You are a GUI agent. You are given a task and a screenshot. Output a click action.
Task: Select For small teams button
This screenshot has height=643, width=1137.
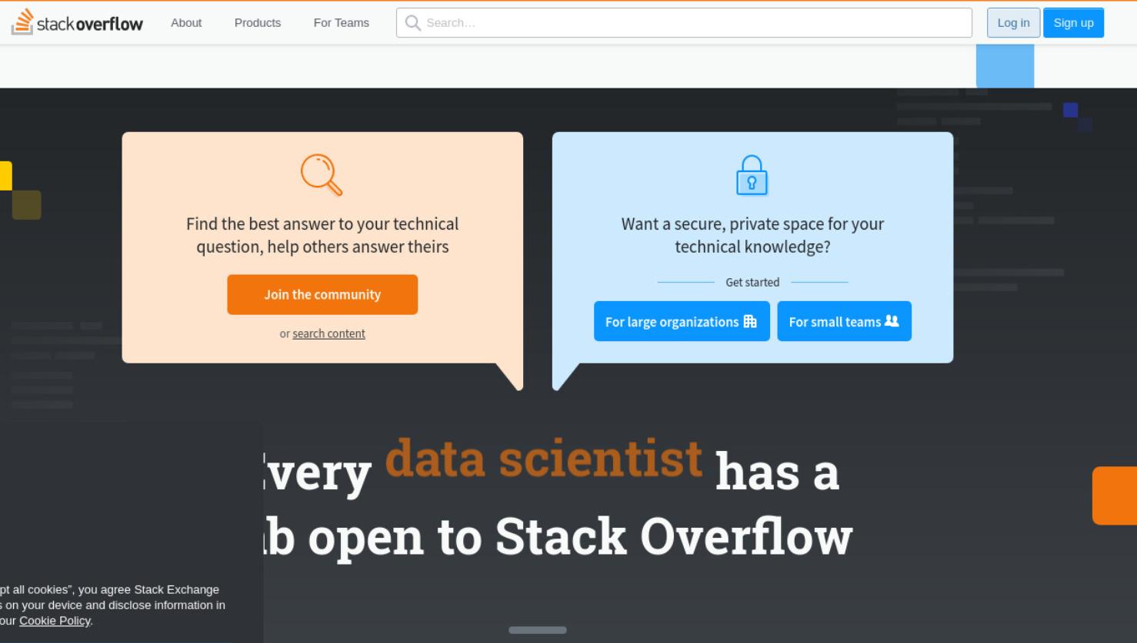point(844,321)
